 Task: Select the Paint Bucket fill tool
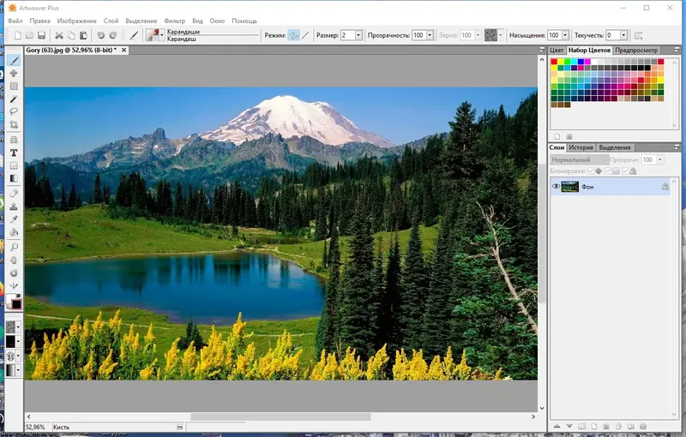pyautogui.click(x=14, y=232)
